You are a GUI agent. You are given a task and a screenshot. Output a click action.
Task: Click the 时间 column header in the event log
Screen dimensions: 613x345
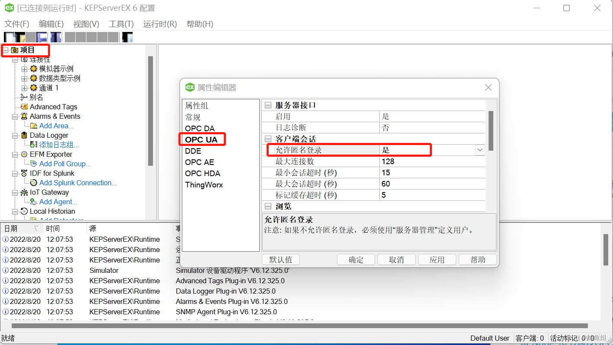pyautogui.click(x=64, y=228)
